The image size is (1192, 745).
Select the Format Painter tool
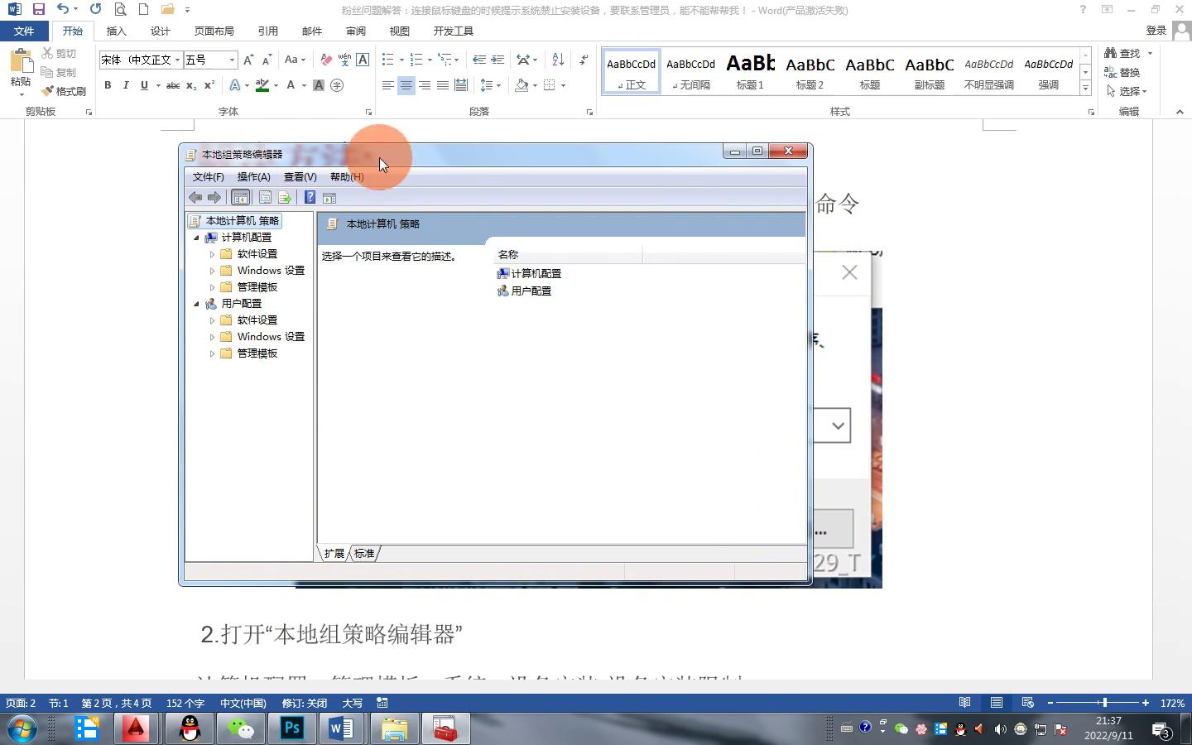pos(65,91)
